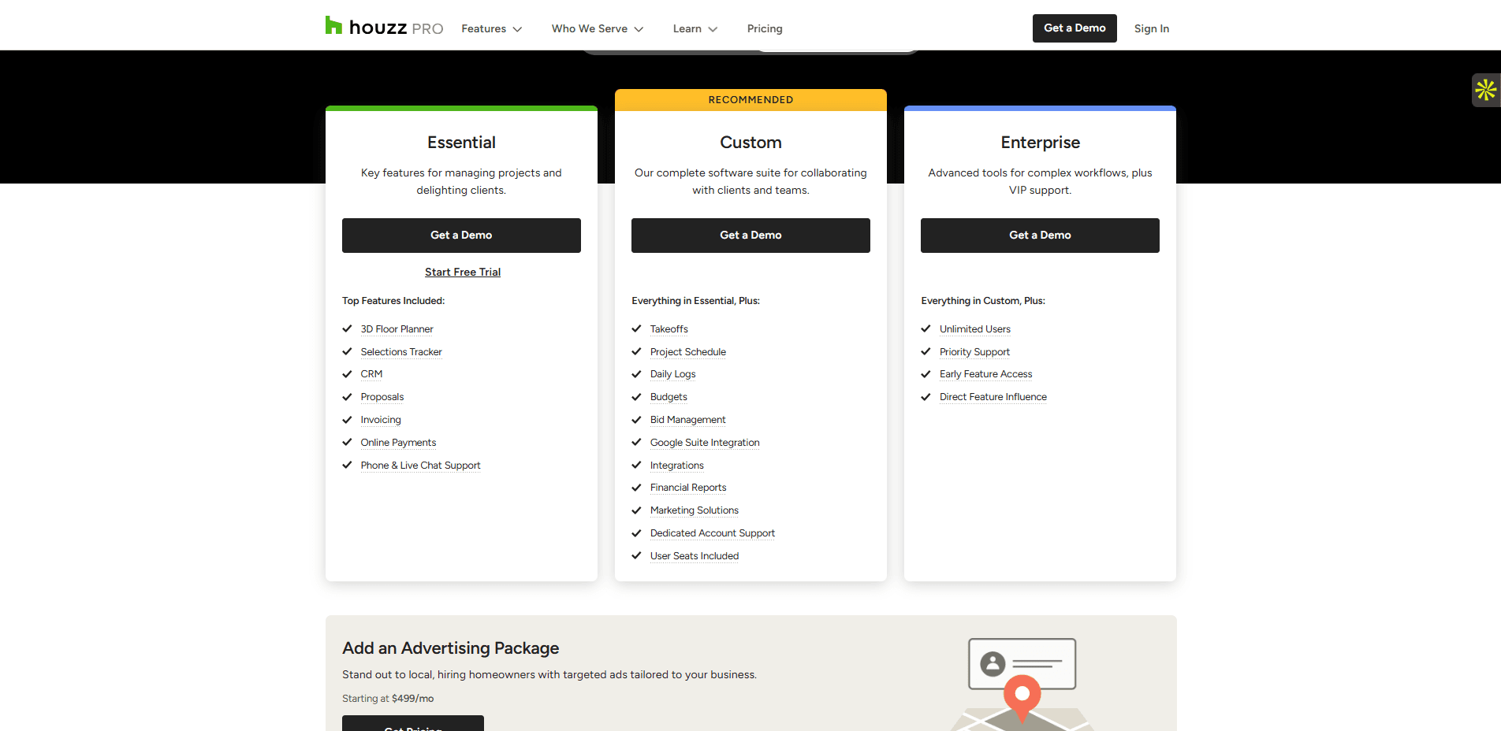Click the header Get a Demo button
This screenshot has height=731, width=1501.
pos(1074,28)
